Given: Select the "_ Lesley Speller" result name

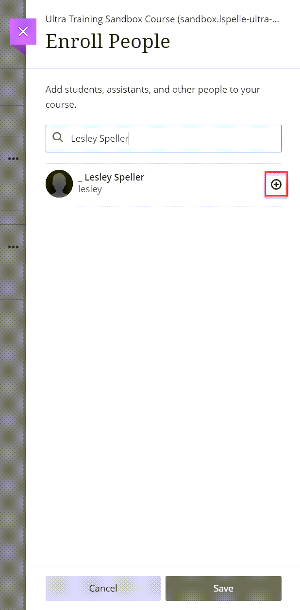Looking at the screenshot, I should pos(111,177).
